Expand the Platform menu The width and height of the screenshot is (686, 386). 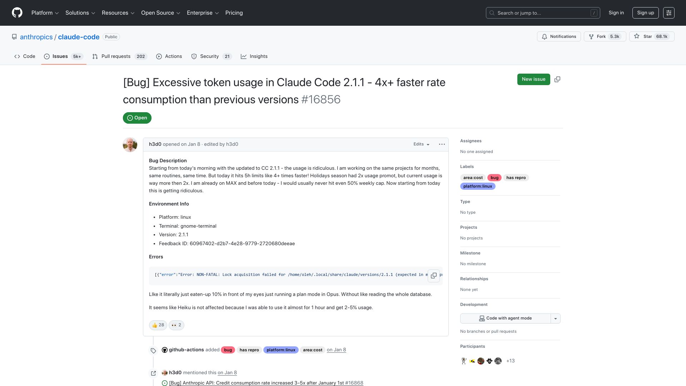point(45,13)
